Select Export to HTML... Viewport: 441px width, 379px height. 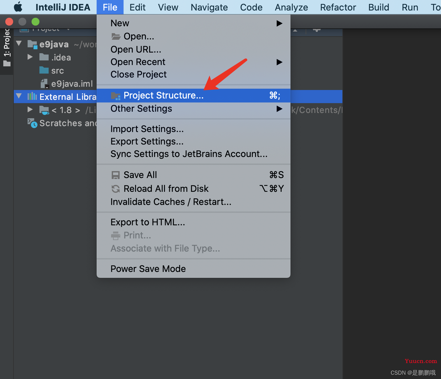[194, 222]
